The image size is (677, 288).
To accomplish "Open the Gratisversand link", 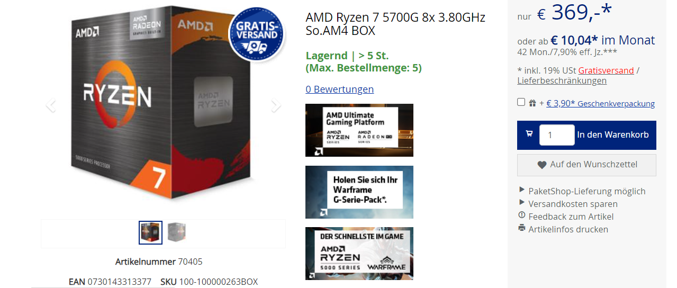I will (606, 70).
